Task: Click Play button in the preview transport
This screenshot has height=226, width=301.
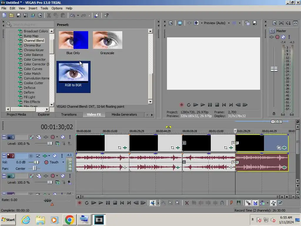Action: (203, 105)
